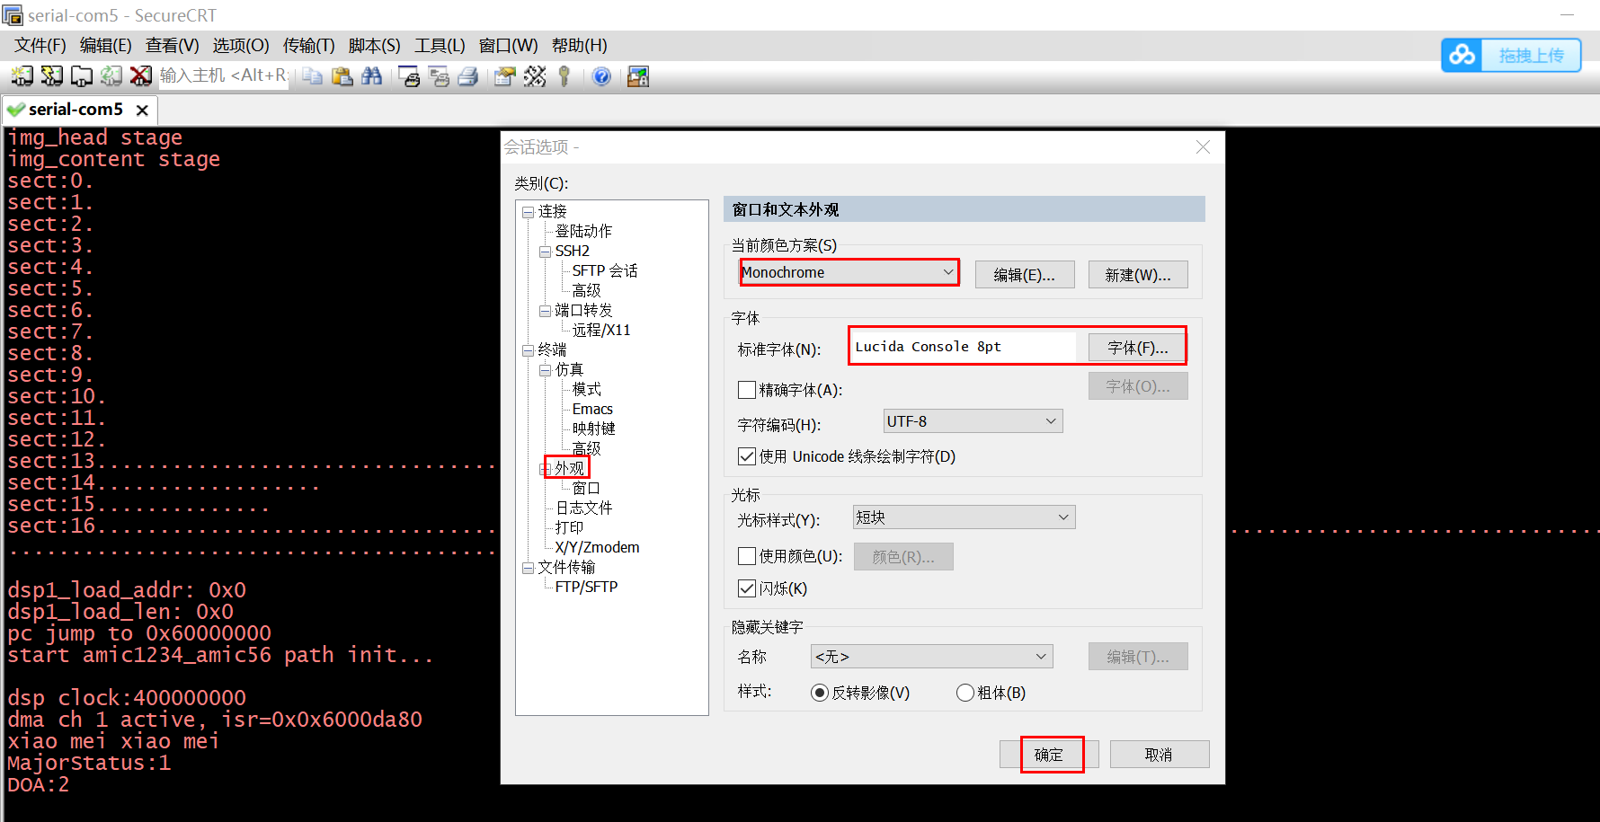Open the 选项(O) menu
The image size is (1600, 822).
(239, 45)
